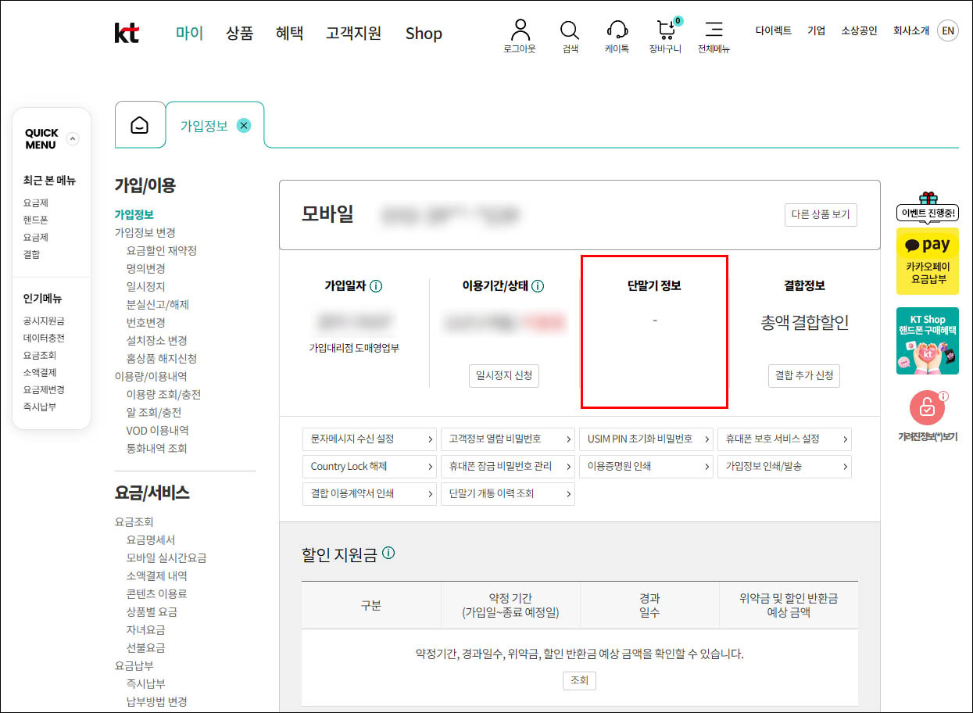The height and width of the screenshot is (713, 973).
Task: Select the 가입정보 tab
Action: [x=205, y=124]
